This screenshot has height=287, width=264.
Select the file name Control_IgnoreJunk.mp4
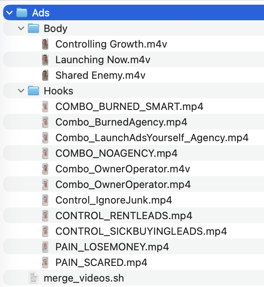[x=114, y=200]
